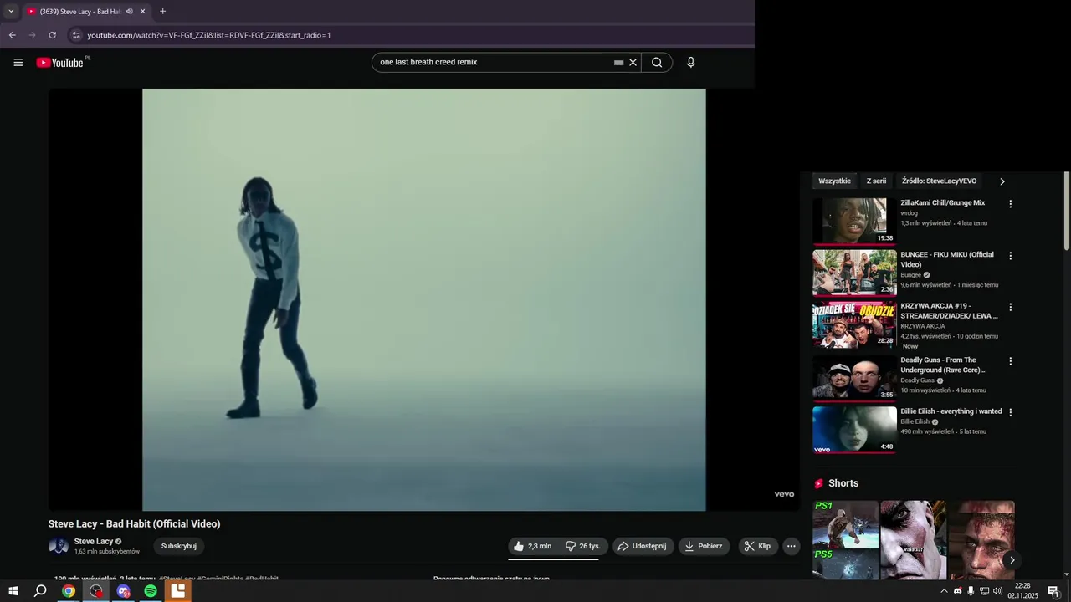Clear the search query with X
Image resolution: width=1071 pixels, height=602 pixels.
coord(633,63)
